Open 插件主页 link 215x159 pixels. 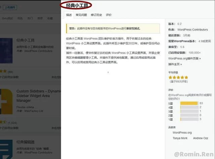click(x=175, y=64)
